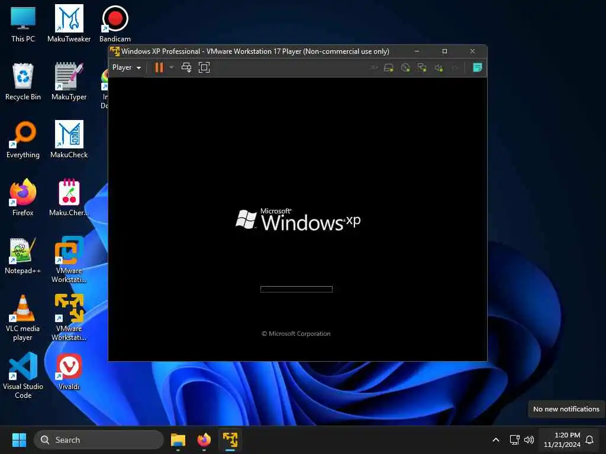Screen dimensions: 606x454
Task: Click the hard disk device icon
Action: pyautogui.click(x=388, y=68)
